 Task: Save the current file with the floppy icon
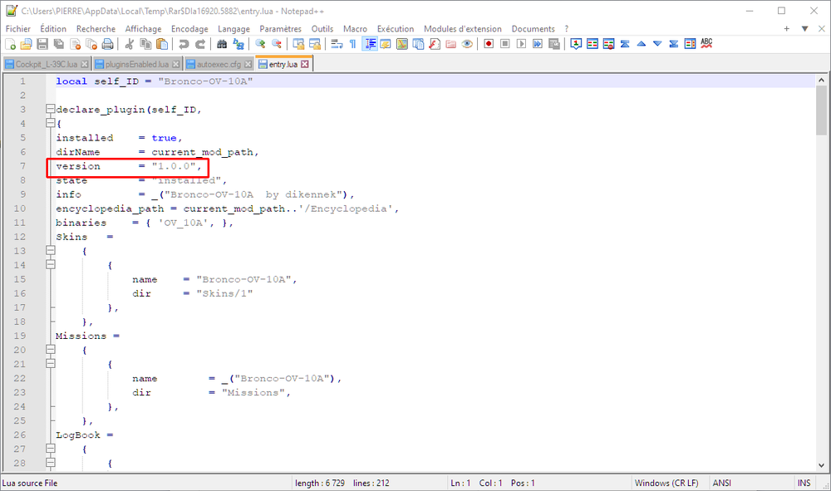[x=42, y=44]
